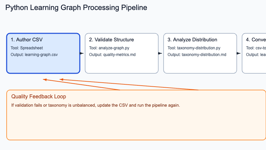Click the left orange feedback arrowhead
This screenshot has height=150, width=266.
45,79
